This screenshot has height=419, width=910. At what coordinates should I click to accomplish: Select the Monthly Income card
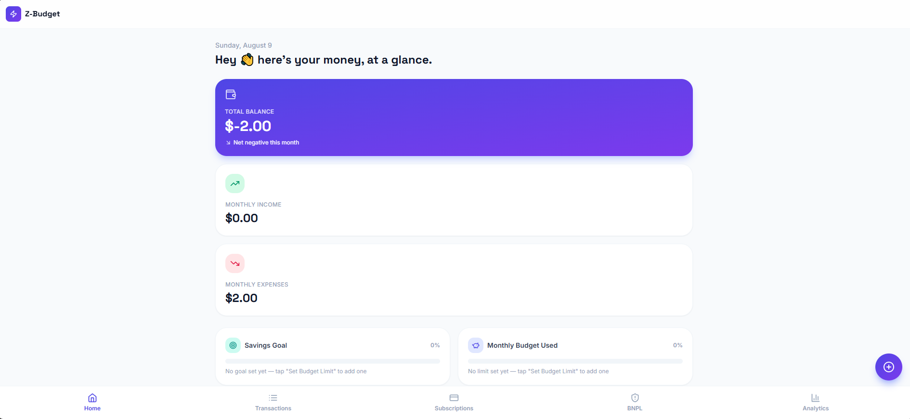click(x=454, y=200)
